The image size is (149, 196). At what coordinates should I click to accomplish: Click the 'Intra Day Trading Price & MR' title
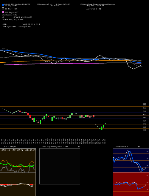[55, 147]
